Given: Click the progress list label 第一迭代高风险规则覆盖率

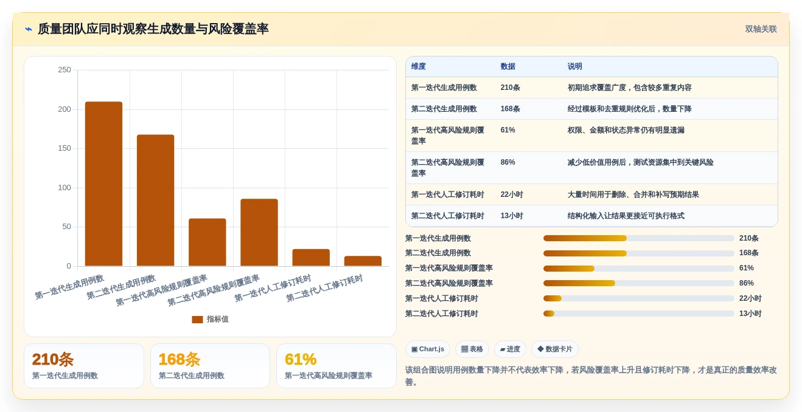Looking at the screenshot, I should (449, 268).
